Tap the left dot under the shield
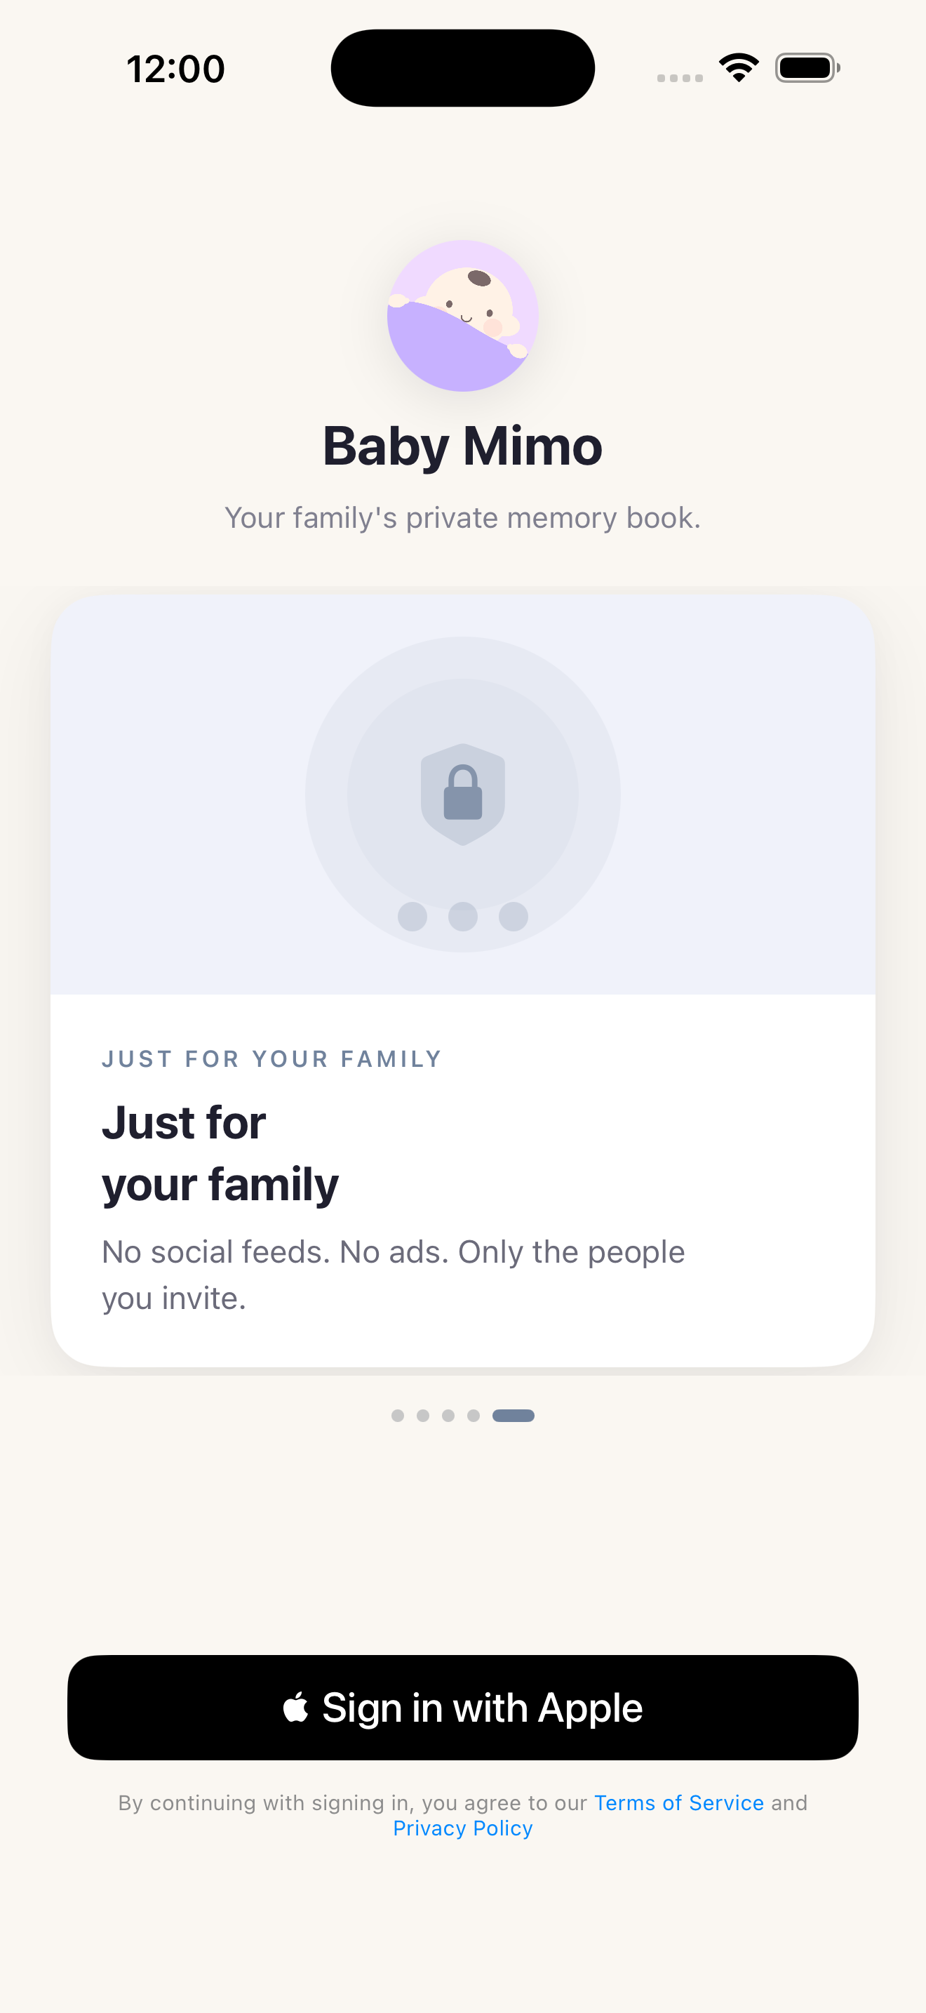Screen dimensions: 926x2013 tap(412, 917)
